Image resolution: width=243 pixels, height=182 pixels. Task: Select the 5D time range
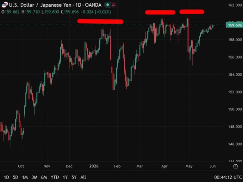[x=16, y=177]
